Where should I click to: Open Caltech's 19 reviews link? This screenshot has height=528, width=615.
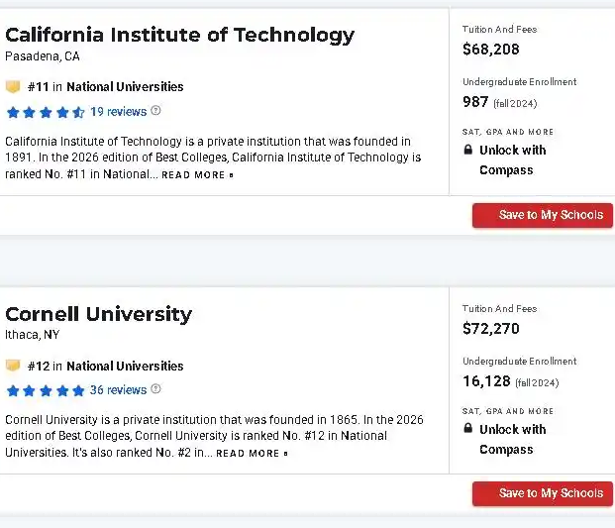[x=118, y=112]
